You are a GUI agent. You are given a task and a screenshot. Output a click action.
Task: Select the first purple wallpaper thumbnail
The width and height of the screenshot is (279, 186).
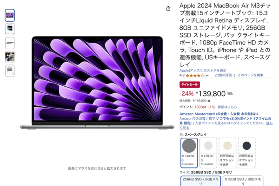point(10,15)
